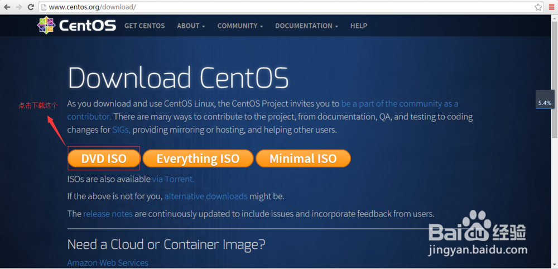Follow the 'contributor.' link
The image size is (558, 269).
(89, 117)
